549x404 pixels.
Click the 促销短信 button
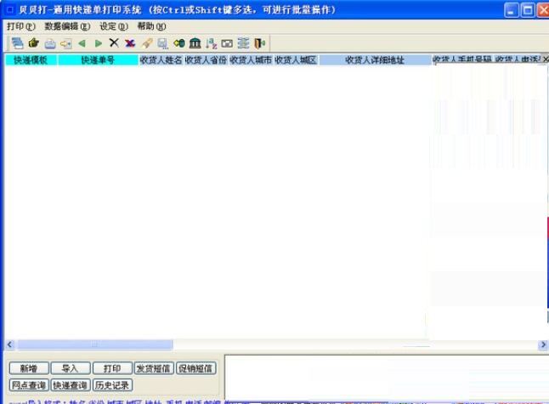tap(195, 368)
